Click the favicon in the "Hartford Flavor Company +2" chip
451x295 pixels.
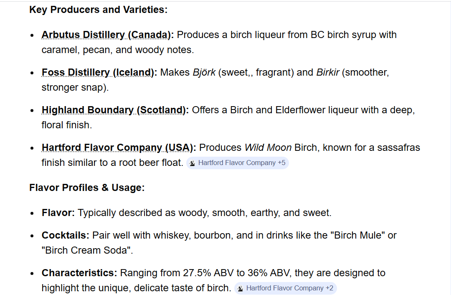tap(241, 288)
